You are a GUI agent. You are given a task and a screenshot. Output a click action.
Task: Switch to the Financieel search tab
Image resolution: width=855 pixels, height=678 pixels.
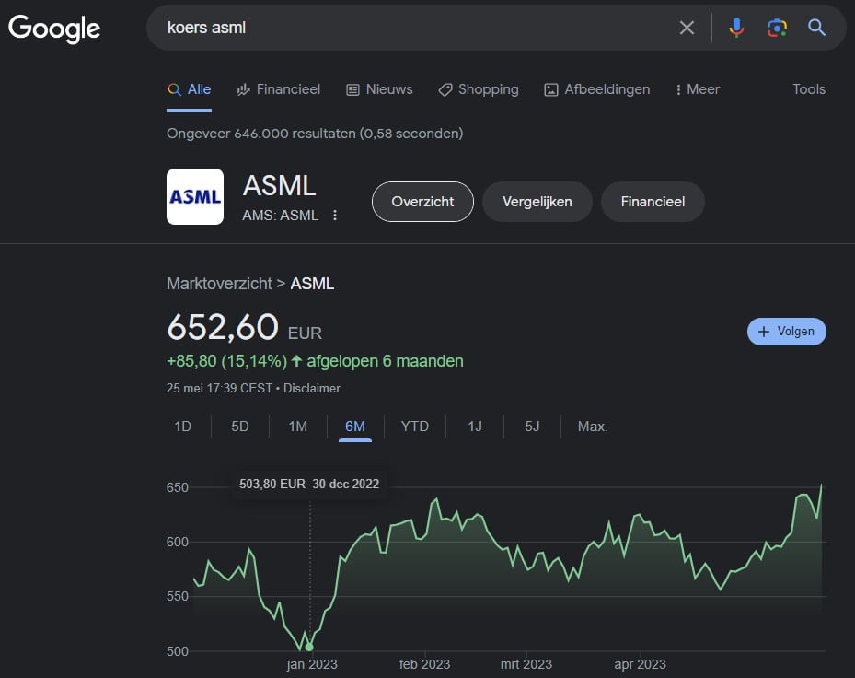coord(279,89)
